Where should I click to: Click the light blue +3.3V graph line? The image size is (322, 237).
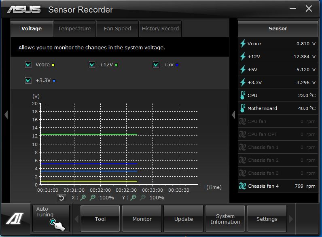coord(89,171)
